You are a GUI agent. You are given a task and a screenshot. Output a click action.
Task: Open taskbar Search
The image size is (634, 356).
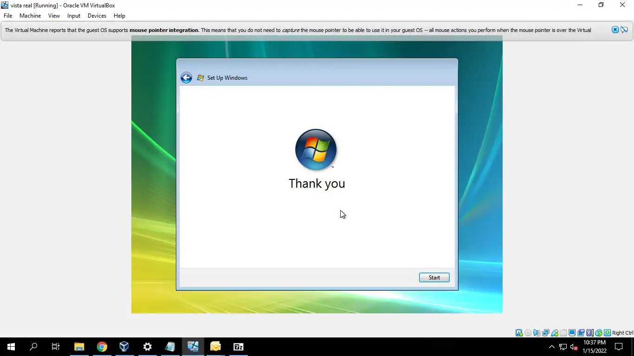click(33, 347)
